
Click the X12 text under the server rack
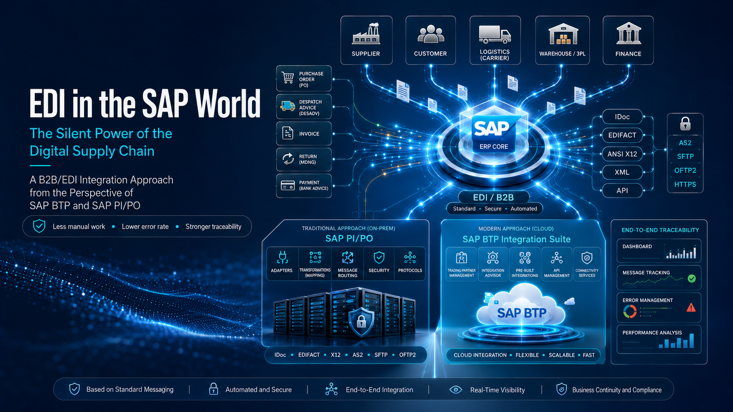(x=336, y=355)
